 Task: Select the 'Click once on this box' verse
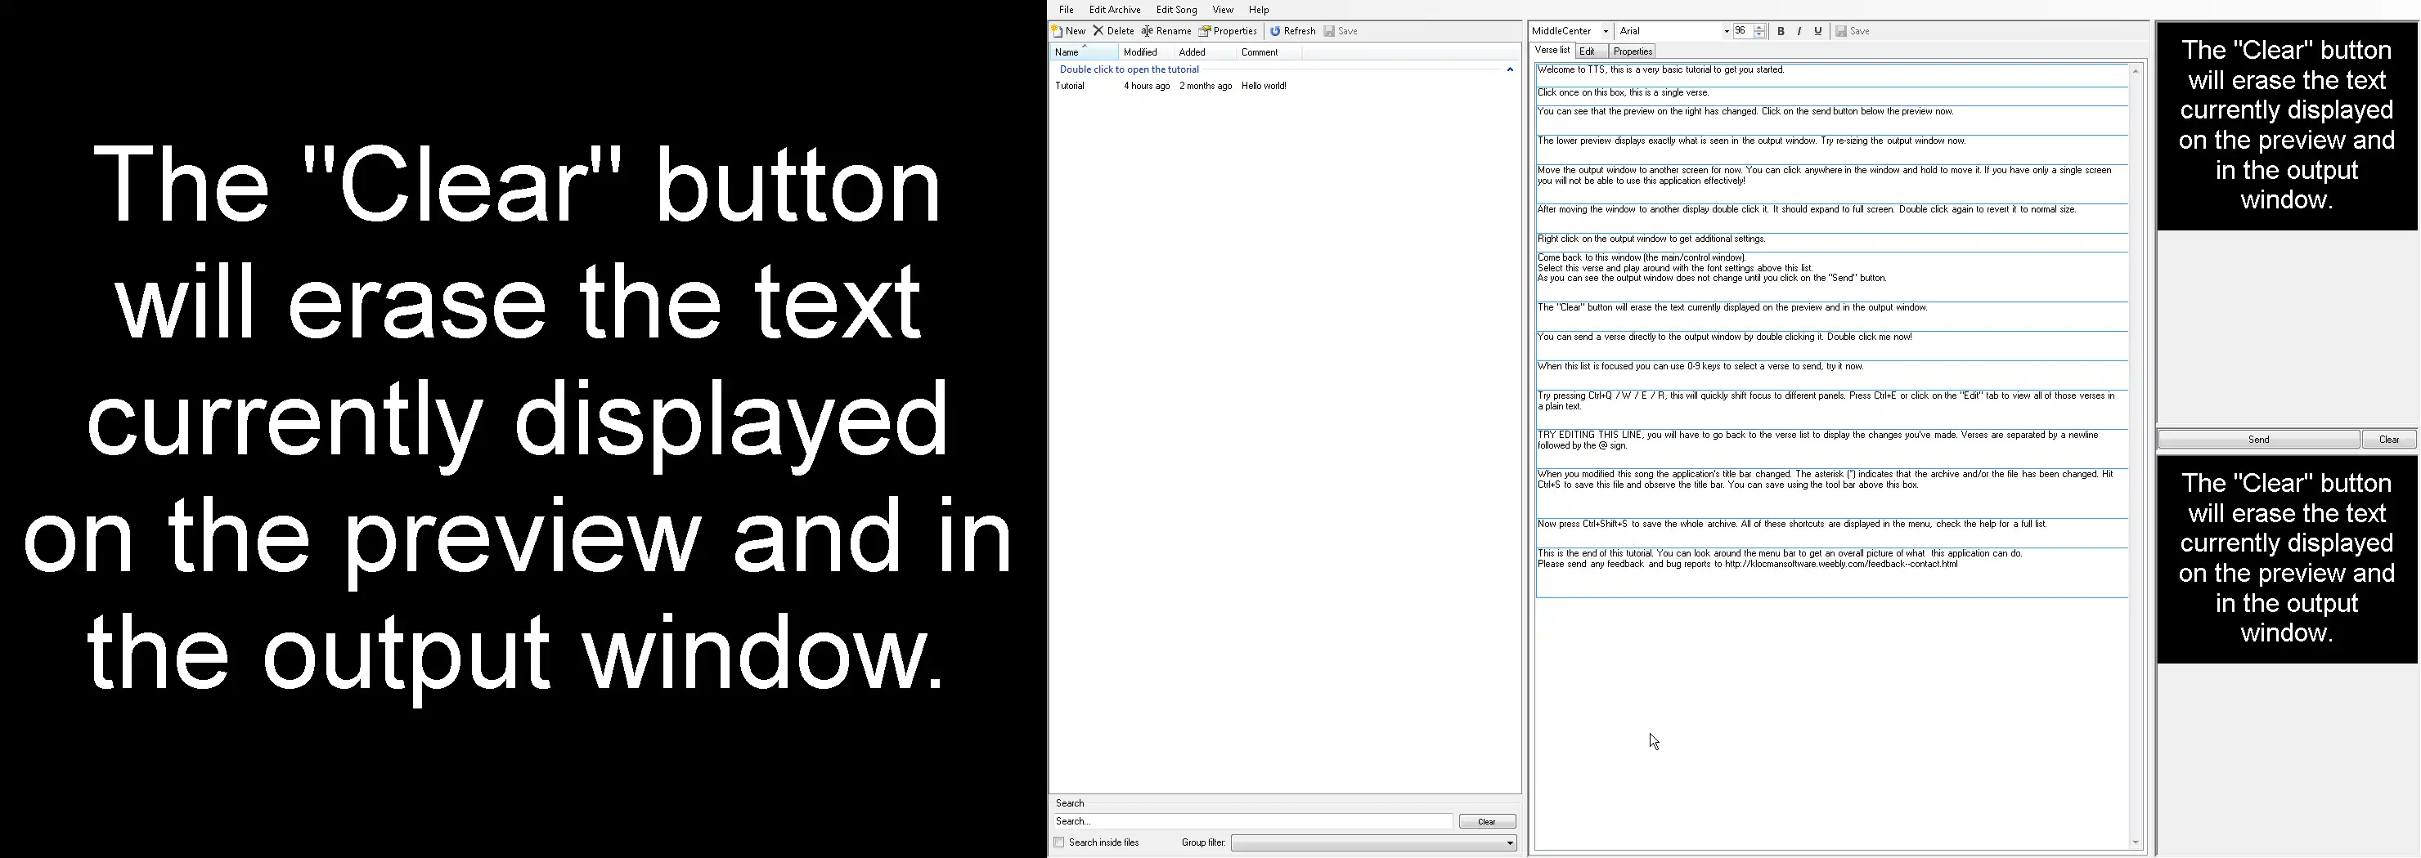[1832, 96]
